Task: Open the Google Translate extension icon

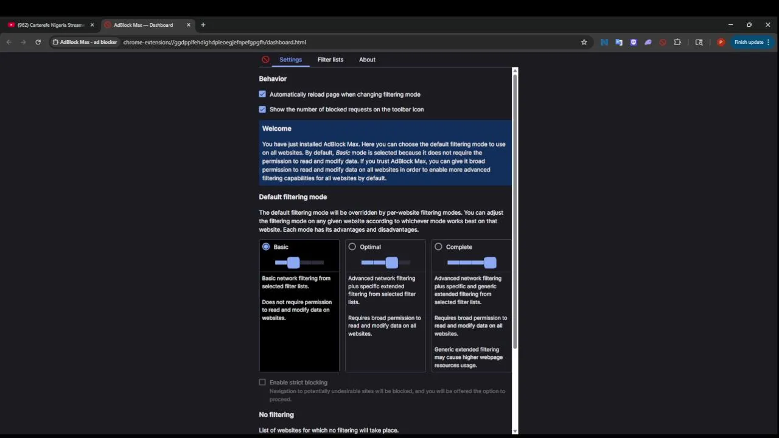Action: click(x=619, y=42)
